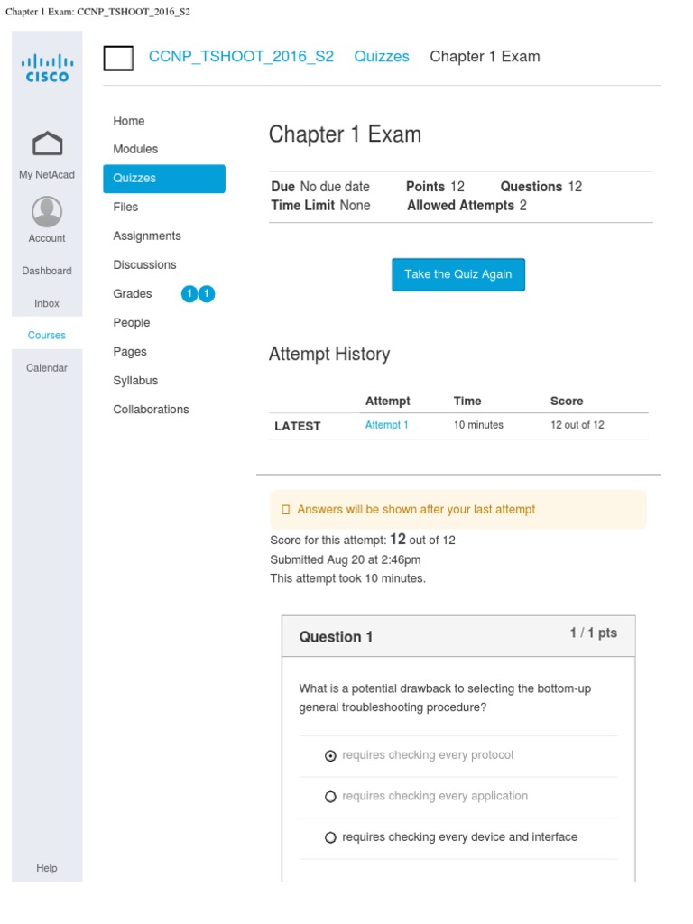Click Help at the sidebar bottom
693x924 pixels.
(x=47, y=868)
